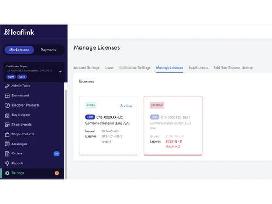Click the red (Expired) label
The width and height of the screenshot is (272, 204).
(172, 146)
